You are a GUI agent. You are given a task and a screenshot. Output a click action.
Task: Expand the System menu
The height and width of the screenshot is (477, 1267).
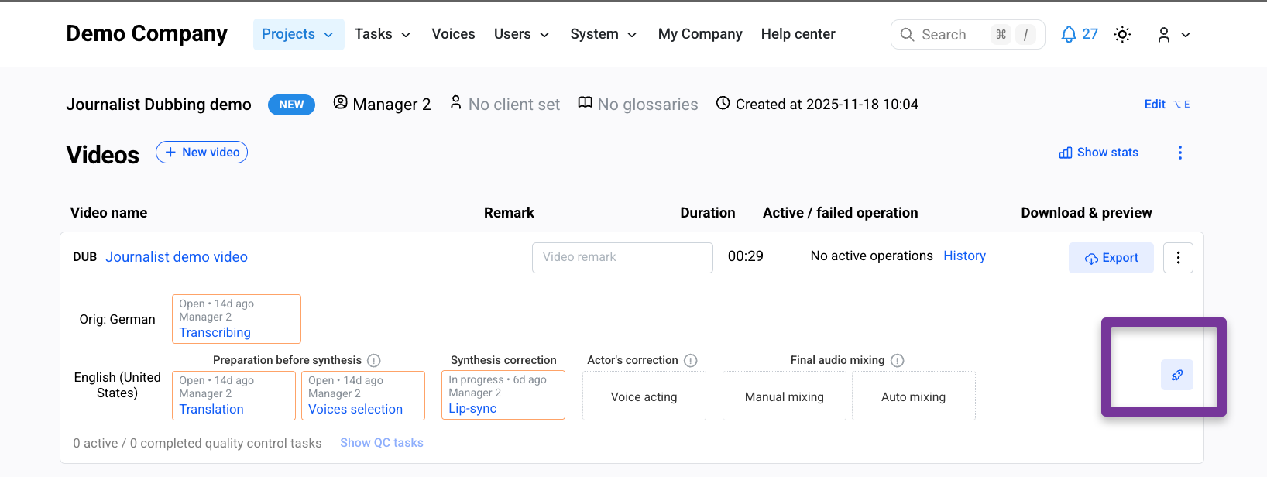[603, 34]
